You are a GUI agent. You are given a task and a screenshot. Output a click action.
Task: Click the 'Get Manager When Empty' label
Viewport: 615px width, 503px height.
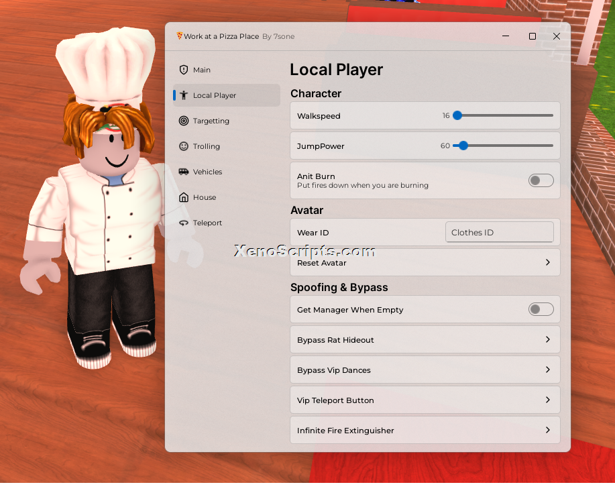pyautogui.click(x=350, y=310)
